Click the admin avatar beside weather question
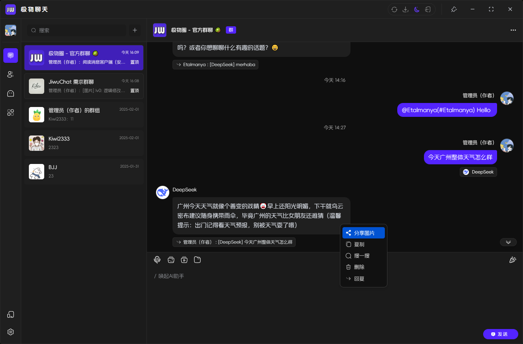This screenshot has width=523, height=344. click(x=507, y=145)
